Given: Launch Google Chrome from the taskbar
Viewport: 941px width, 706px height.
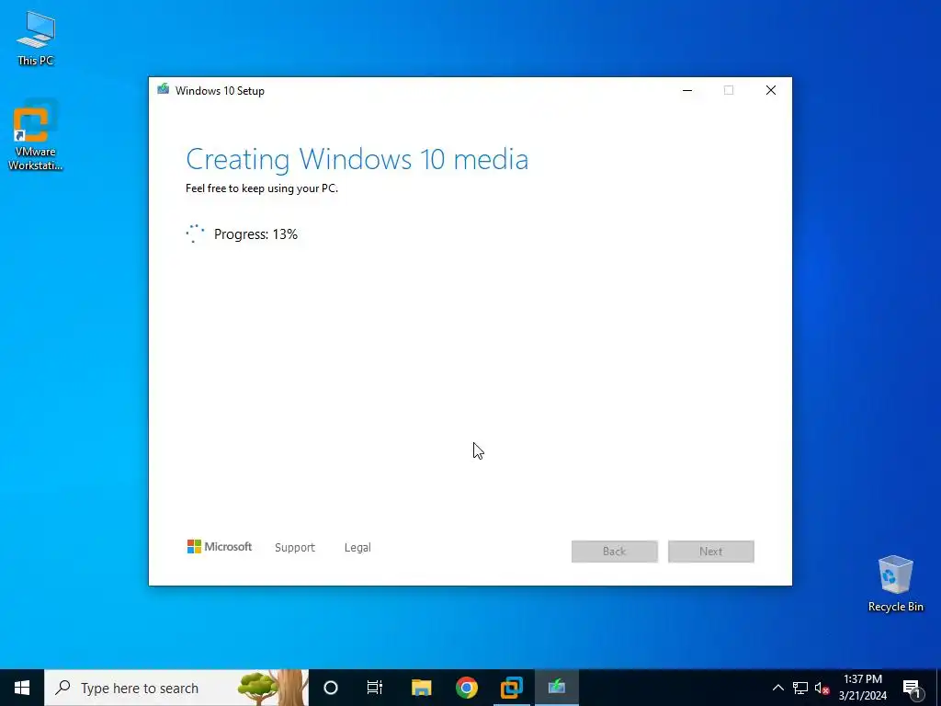Looking at the screenshot, I should coord(466,688).
